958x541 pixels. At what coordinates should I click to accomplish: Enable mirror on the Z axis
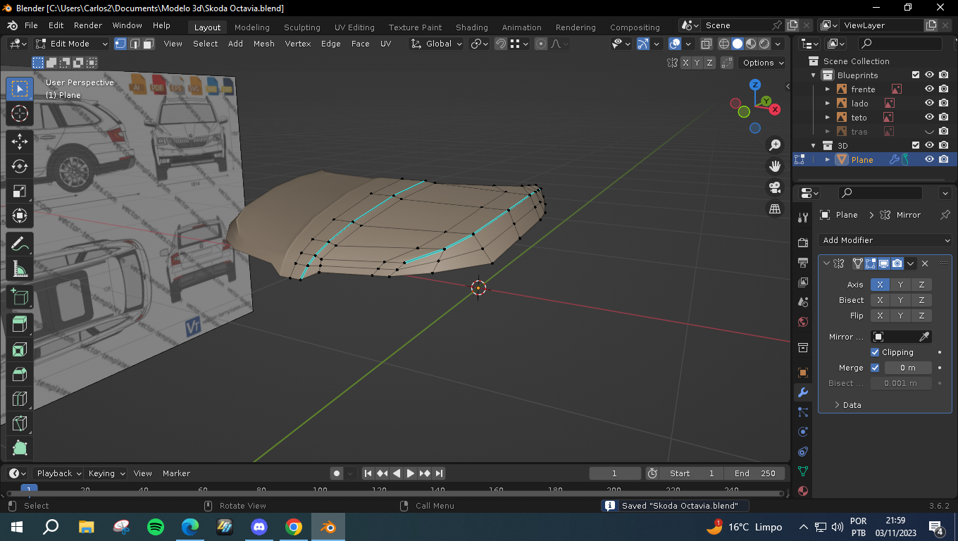coord(921,285)
